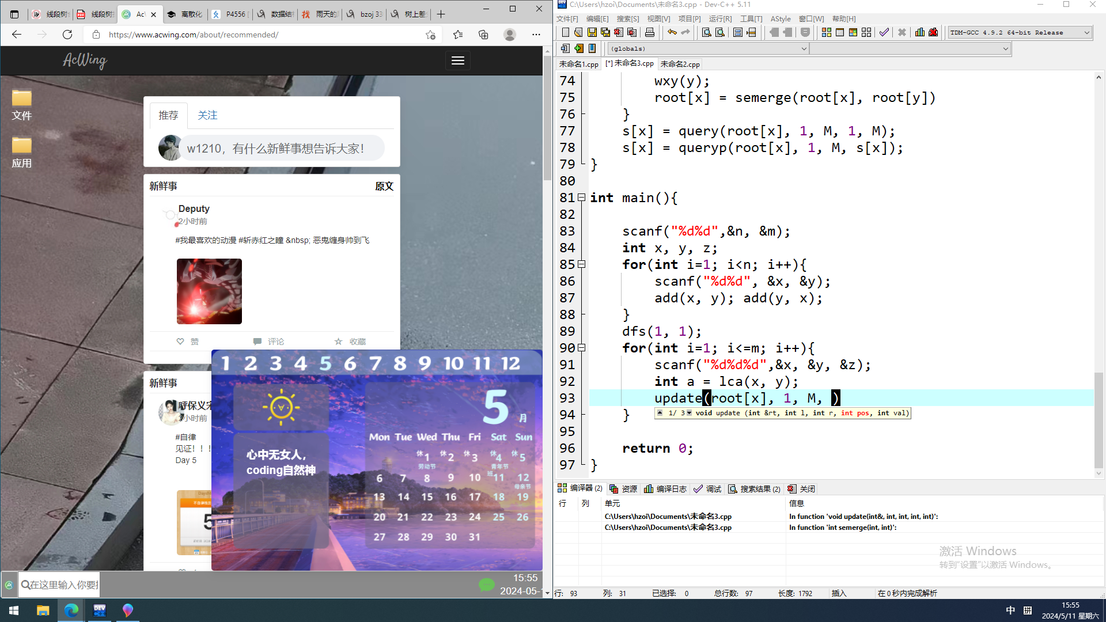
Task: Click the Windows Start button in taskbar
Action: coord(14,610)
